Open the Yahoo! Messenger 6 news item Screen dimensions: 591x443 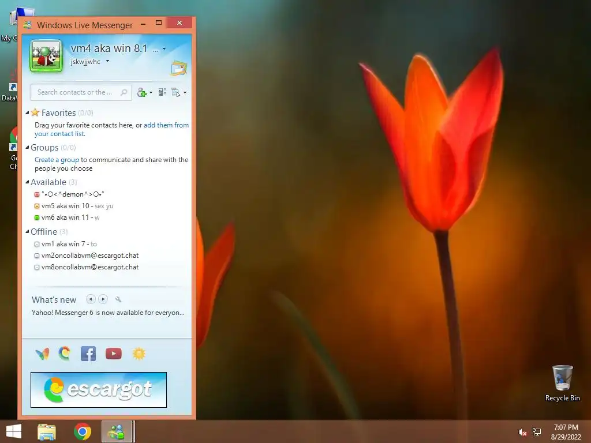pos(108,313)
